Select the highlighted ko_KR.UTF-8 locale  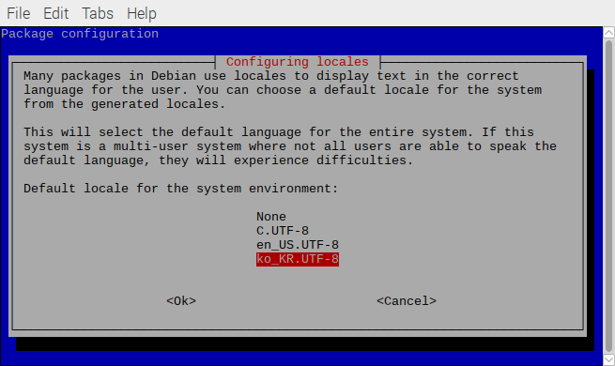[298, 259]
